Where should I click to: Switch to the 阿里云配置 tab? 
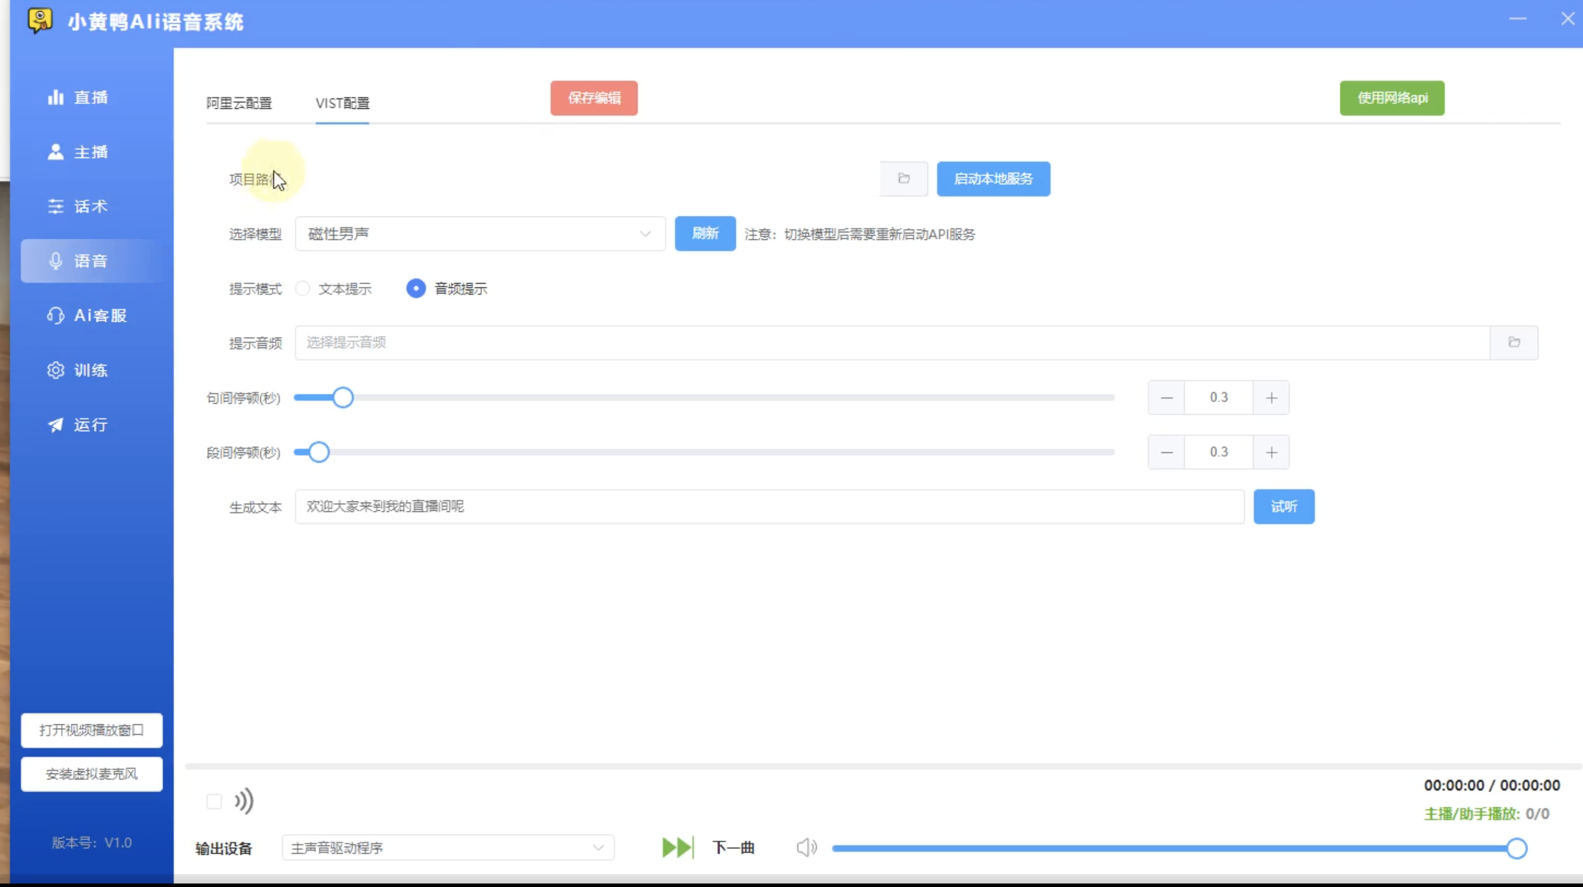(x=239, y=102)
